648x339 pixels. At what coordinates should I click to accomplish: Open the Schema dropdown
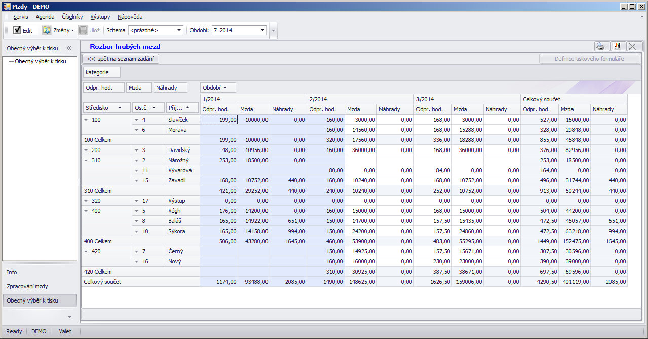pos(179,30)
